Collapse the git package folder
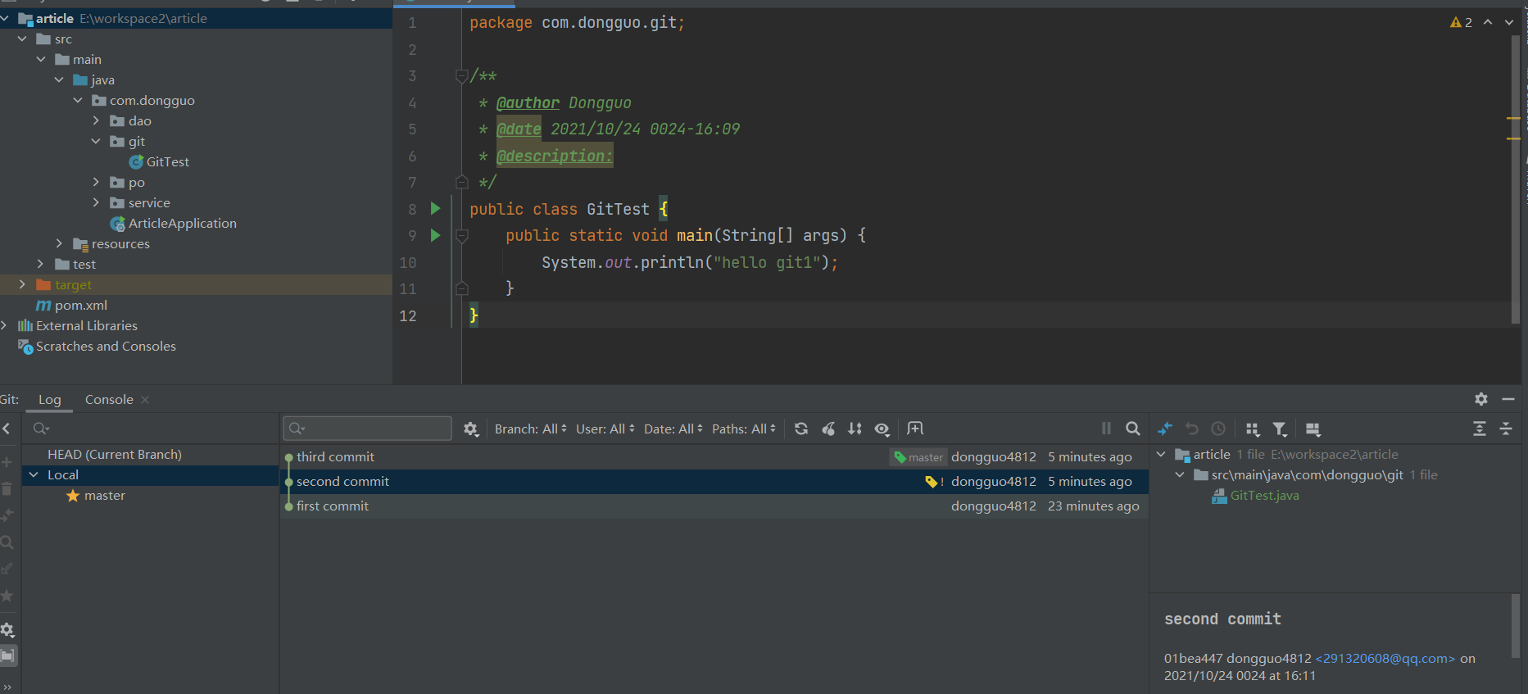The height and width of the screenshot is (694, 1528). click(96, 141)
